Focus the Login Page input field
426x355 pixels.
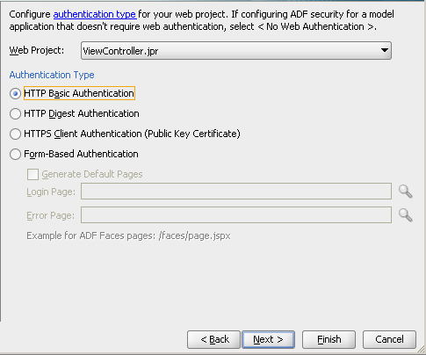(236, 192)
